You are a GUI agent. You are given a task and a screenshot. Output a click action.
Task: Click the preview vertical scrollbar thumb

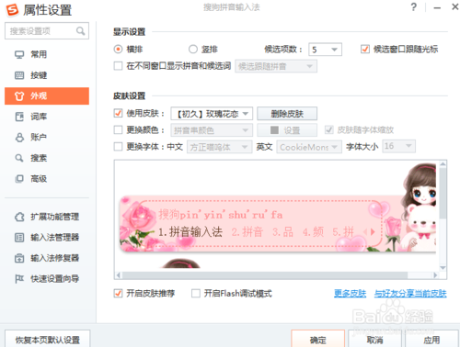coord(443,194)
